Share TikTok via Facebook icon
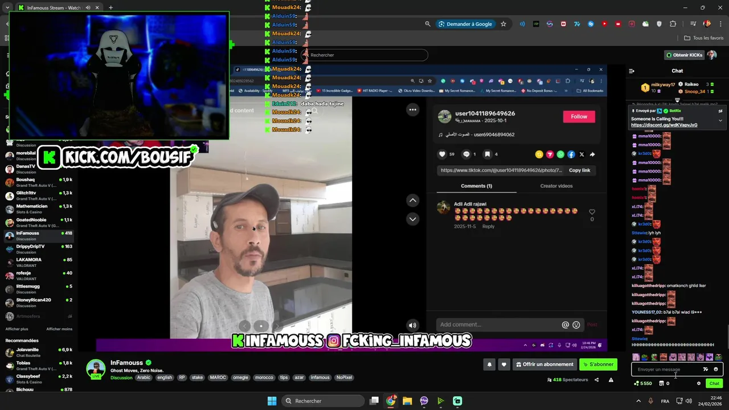Image resolution: width=729 pixels, height=410 pixels. 571,154
